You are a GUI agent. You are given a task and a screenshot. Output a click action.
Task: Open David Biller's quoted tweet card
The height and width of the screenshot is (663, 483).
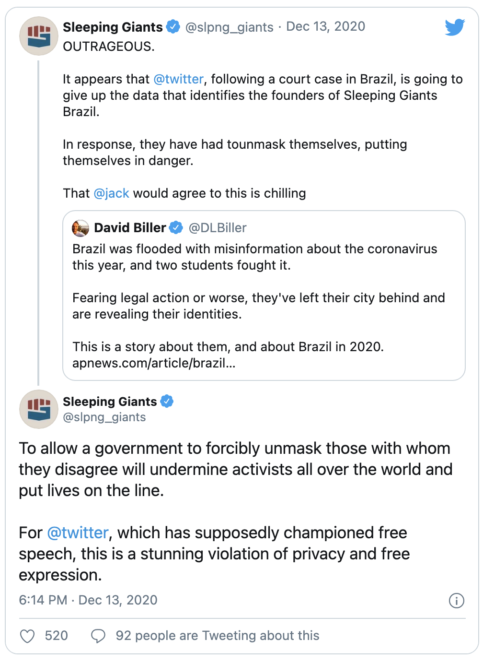264,296
